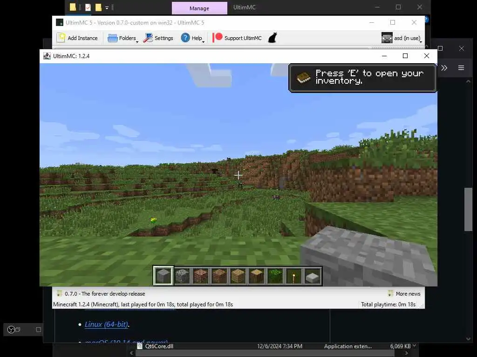Screen dimensions: 477x357
Task: Click the Manage tab in File Explorer
Action: point(199,8)
